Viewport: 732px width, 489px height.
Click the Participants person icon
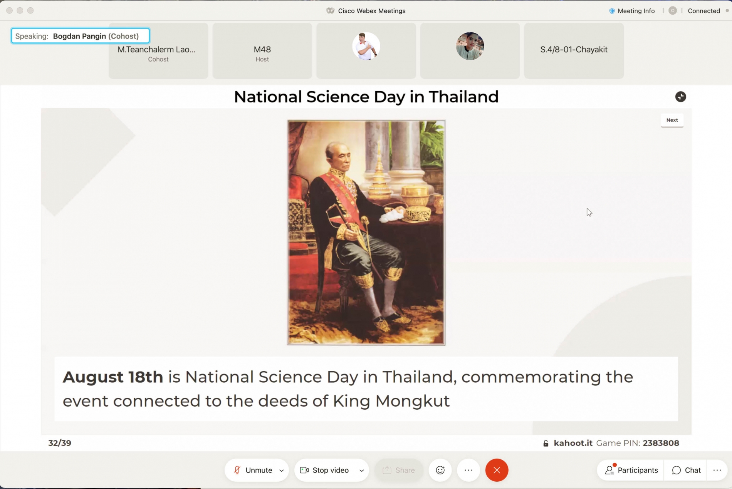click(610, 470)
